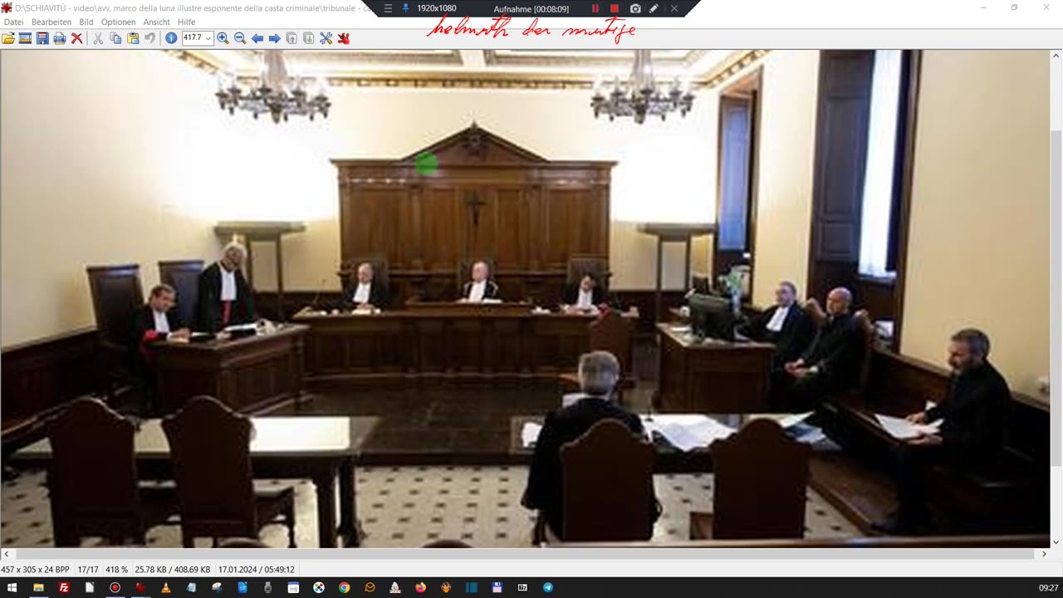
Task: Open the Bild menu
Action: [x=86, y=22]
